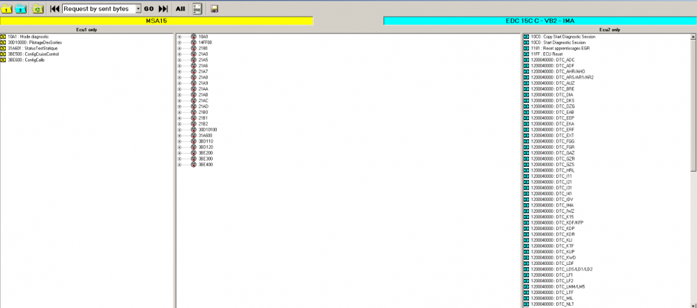Click the Ecu2 list vertical scrollbar thumb
Viewport: 697px width, 308px height.
(x=694, y=106)
